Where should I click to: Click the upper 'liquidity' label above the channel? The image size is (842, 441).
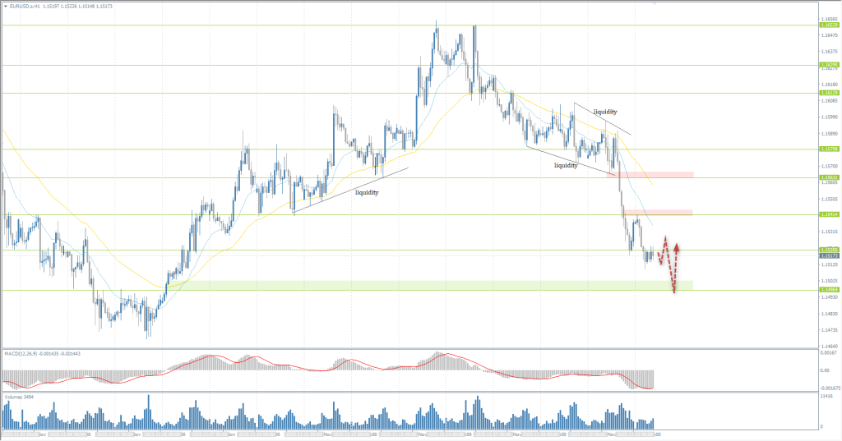[604, 111]
